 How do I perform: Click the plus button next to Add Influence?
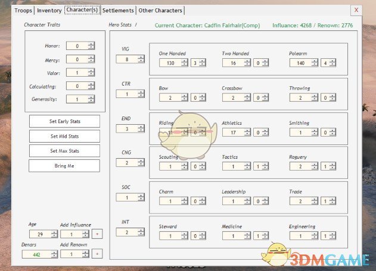[x=97, y=234]
